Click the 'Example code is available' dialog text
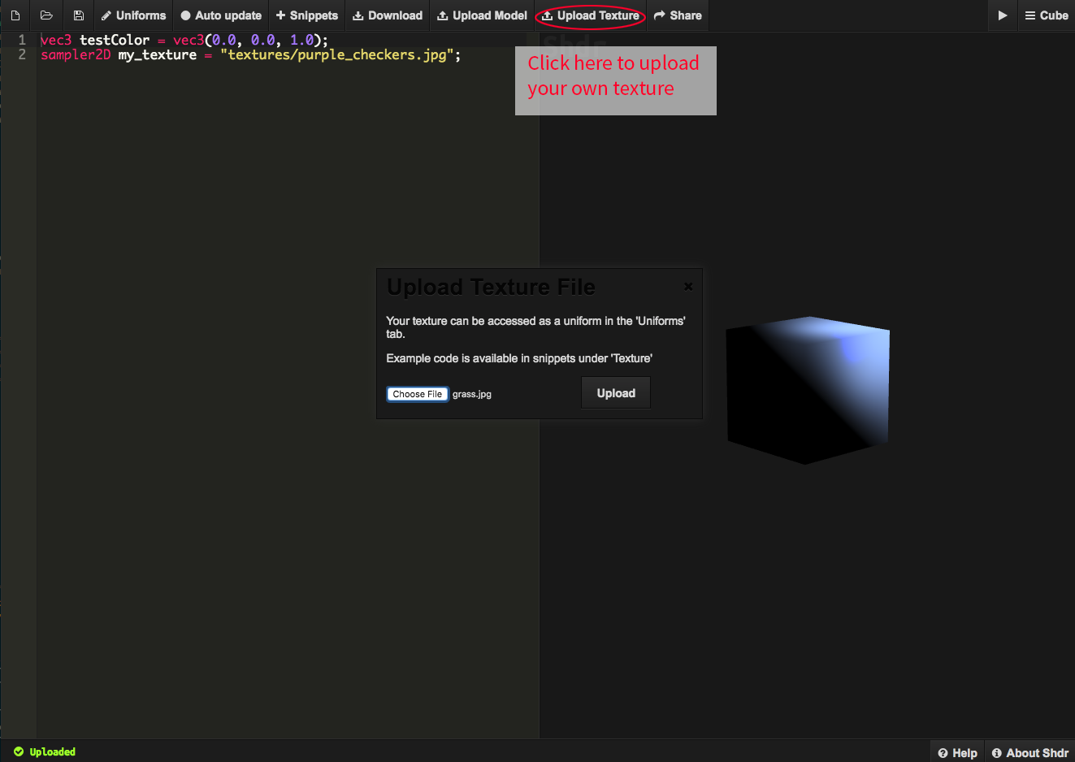1075x762 pixels. tap(519, 358)
